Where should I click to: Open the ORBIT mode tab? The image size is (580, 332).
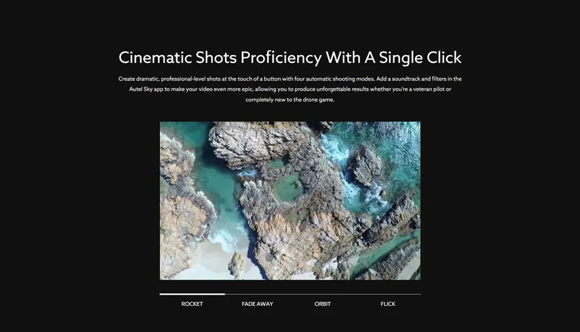pyautogui.click(x=322, y=304)
